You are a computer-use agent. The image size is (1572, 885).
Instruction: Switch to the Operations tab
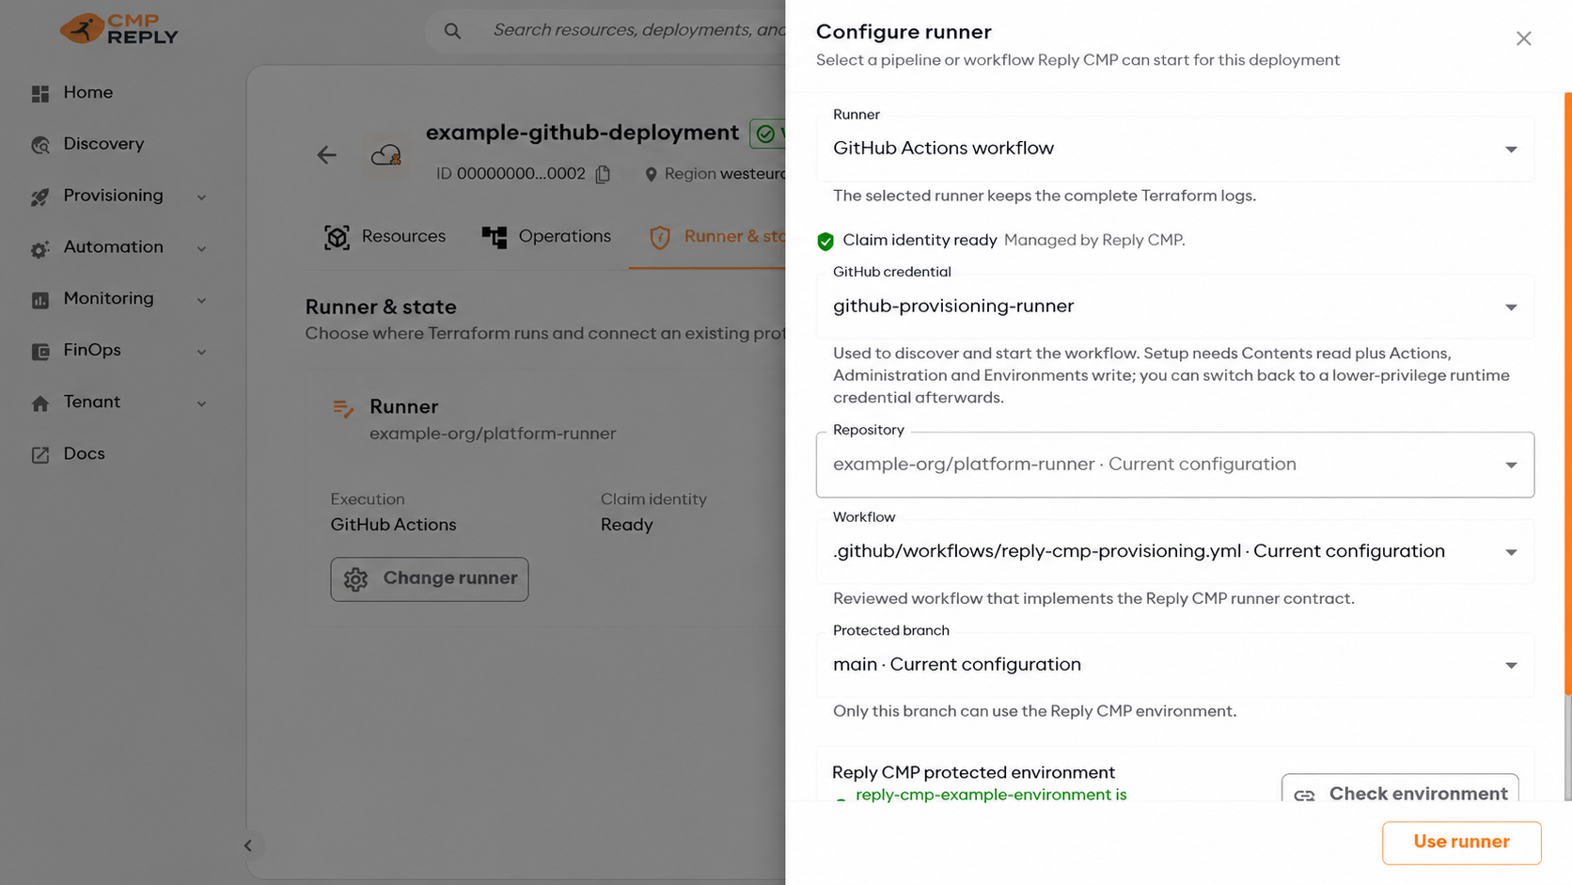547,237
